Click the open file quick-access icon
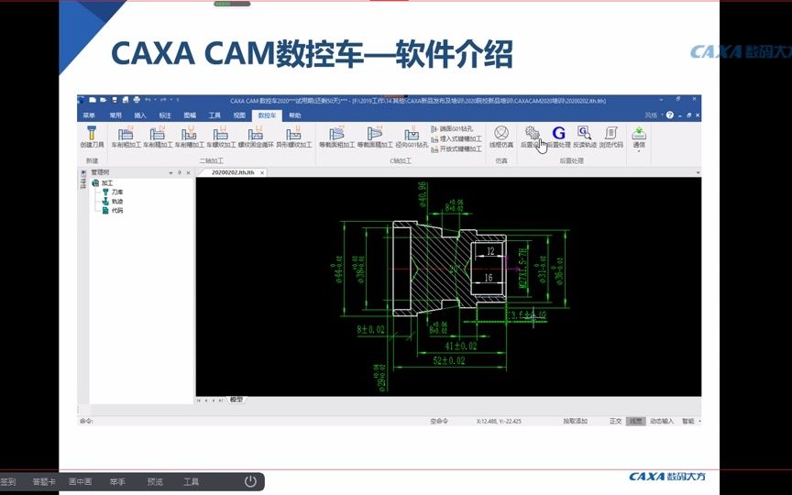The image size is (792, 495). [x=103, y=100]
